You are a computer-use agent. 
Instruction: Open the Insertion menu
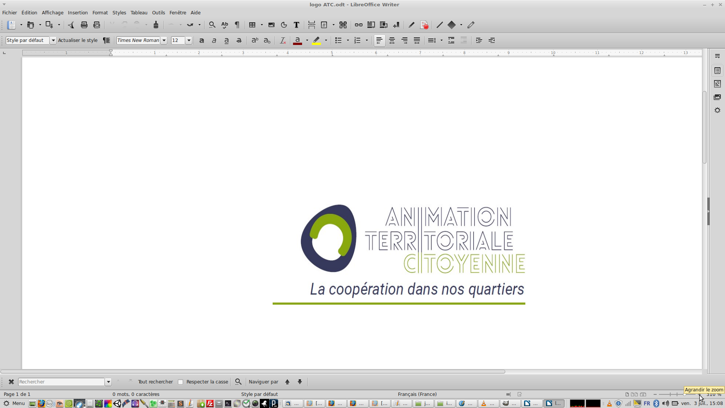coord(78,12)
